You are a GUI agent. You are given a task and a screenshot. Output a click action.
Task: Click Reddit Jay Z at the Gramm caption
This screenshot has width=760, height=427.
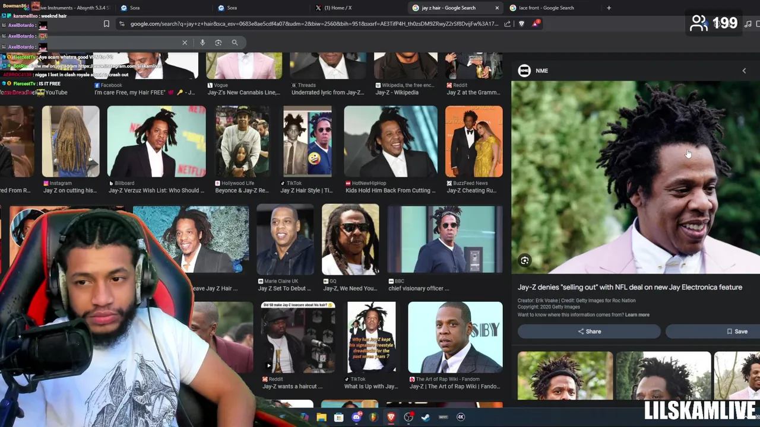(474, 93)
